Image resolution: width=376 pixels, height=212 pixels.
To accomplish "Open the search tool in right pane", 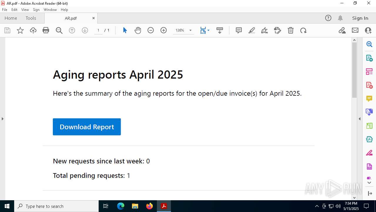I will [x=369, y=44].
